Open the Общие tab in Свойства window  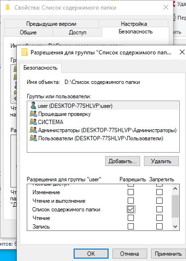pos(28,32)
